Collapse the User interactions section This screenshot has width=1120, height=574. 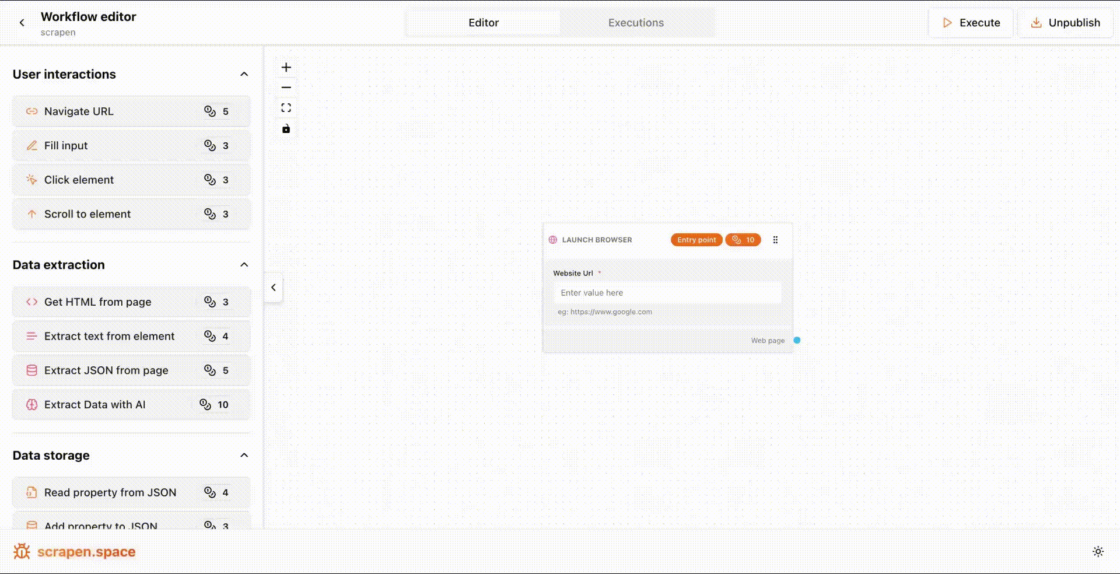pos(244,74)
